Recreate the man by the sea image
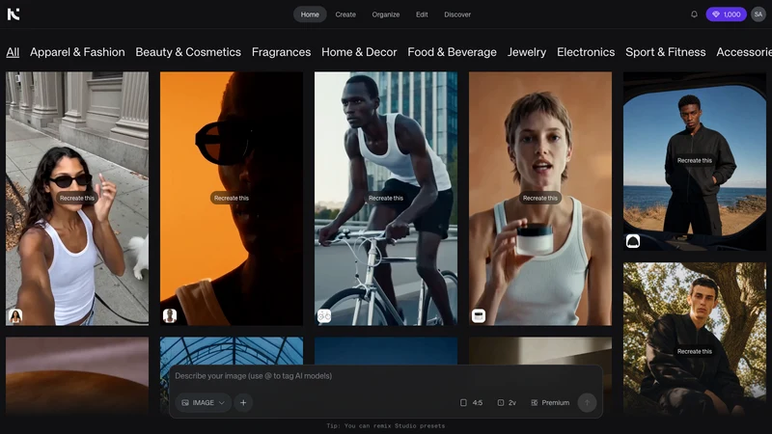This screenshot has width=772, height=434. [694, 160]
